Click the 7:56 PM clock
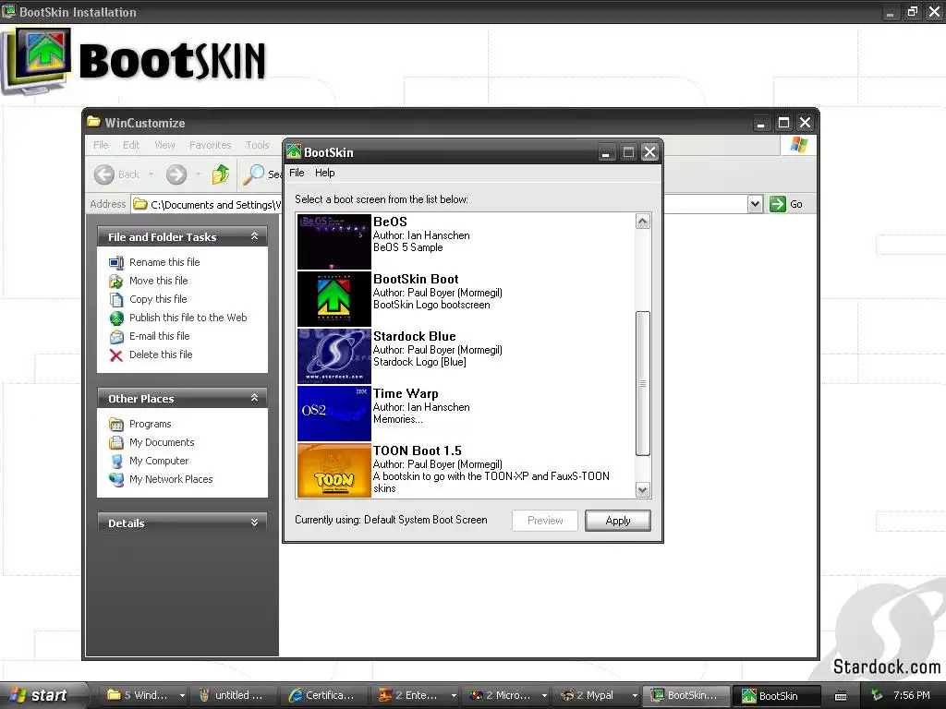 point(912,695)
